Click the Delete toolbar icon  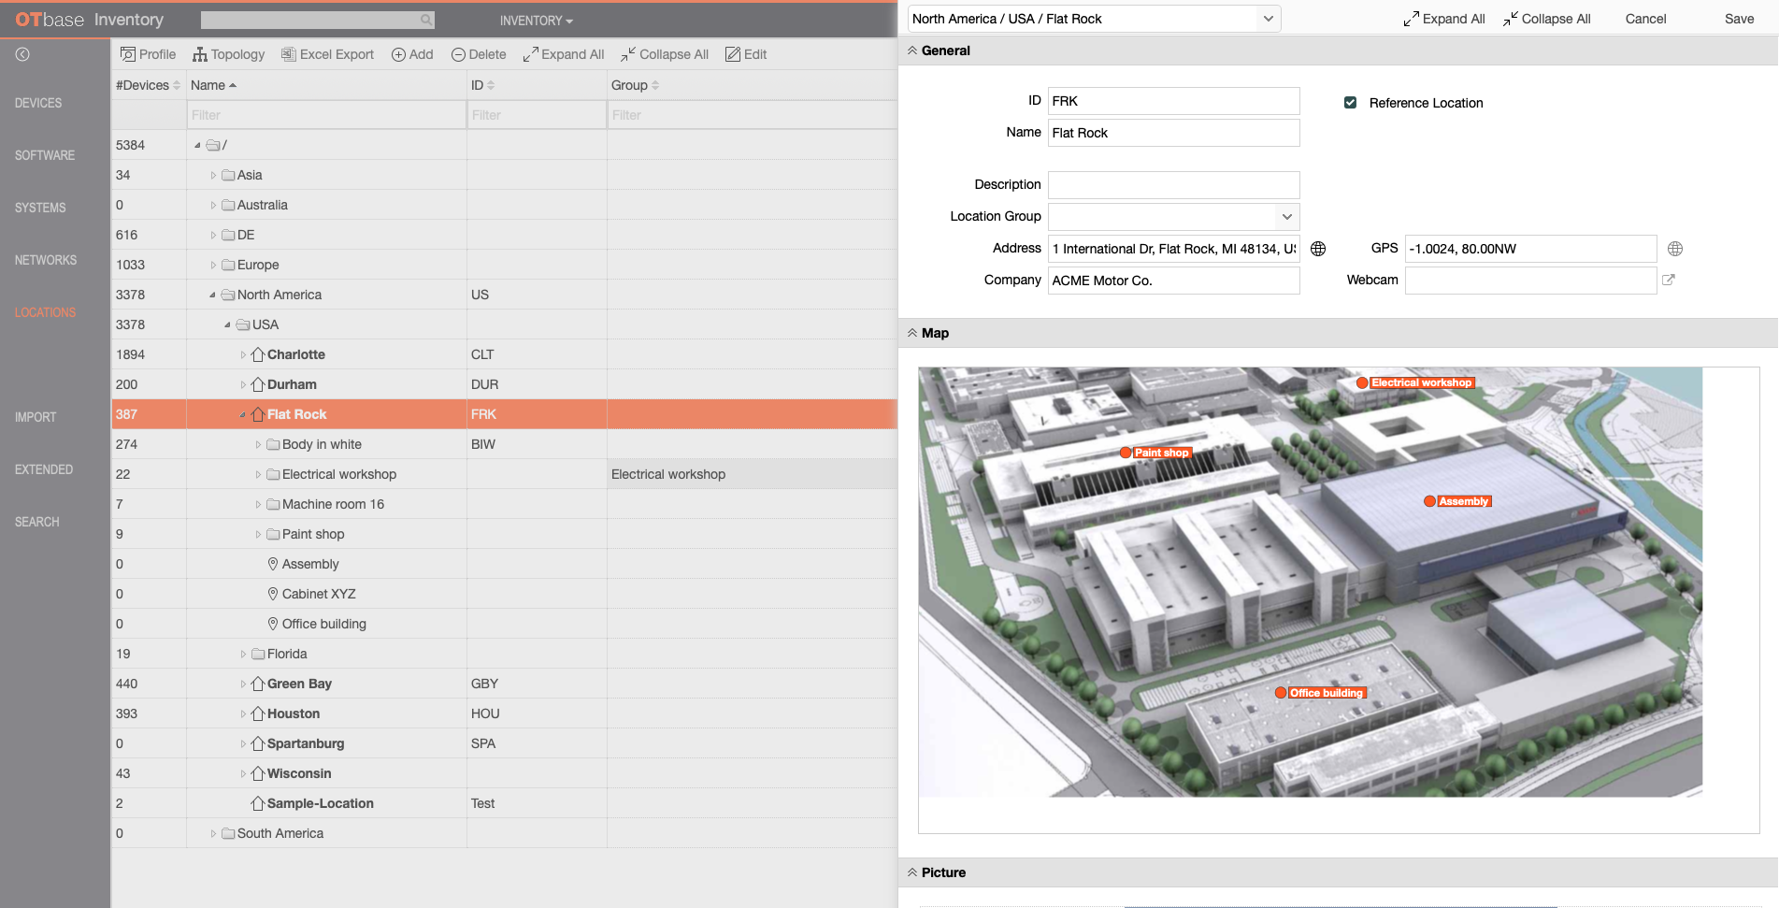point(458,54)
